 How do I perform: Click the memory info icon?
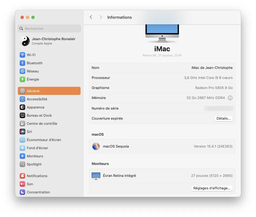tap(230, 98)
